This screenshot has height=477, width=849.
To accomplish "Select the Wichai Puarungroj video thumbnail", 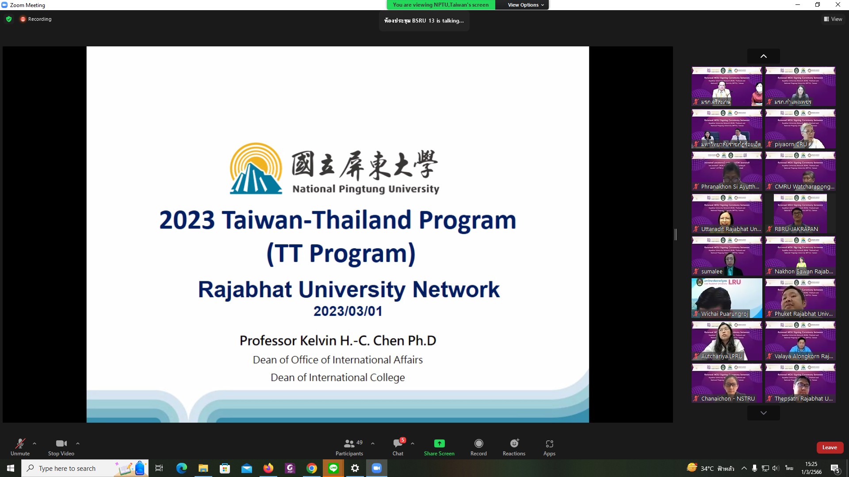I will point(727,298).
